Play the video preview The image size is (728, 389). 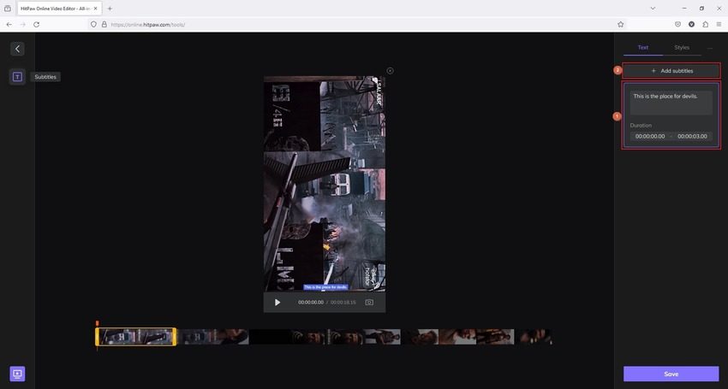point(277,303)
